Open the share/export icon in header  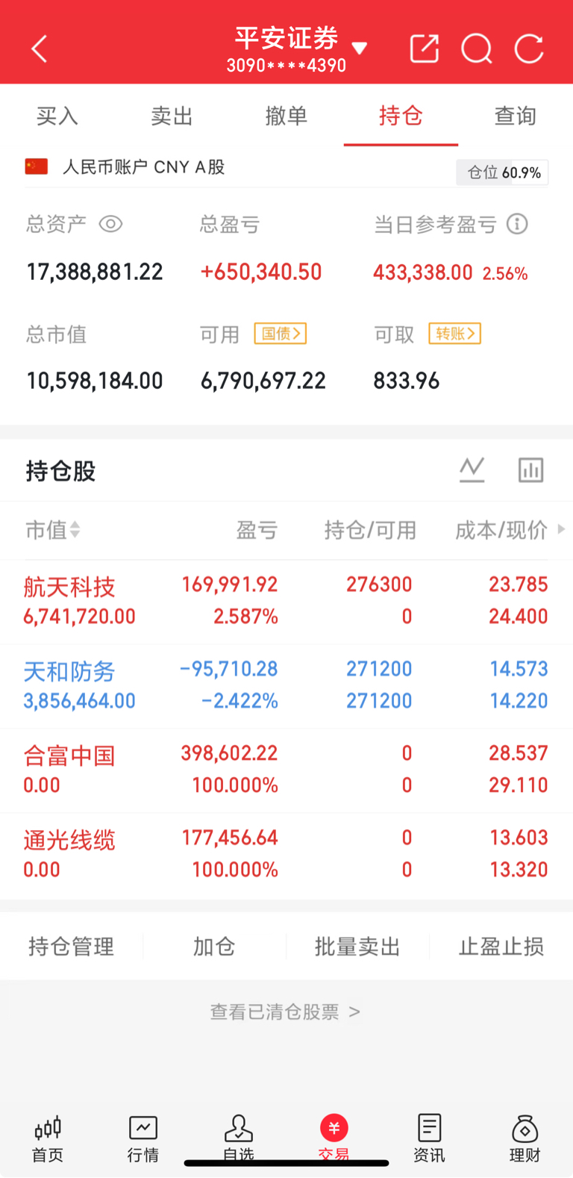tap(425, 49)
